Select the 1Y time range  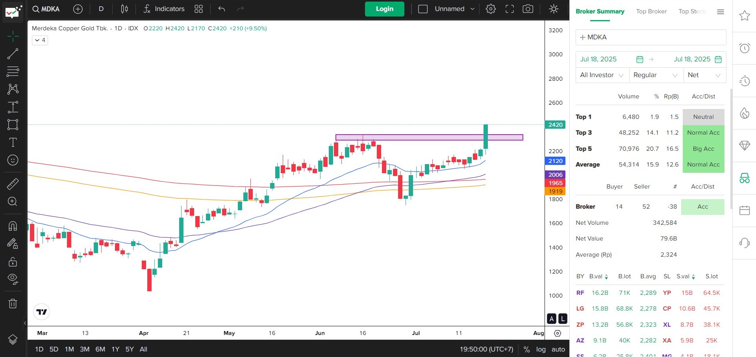pos(115,349)
